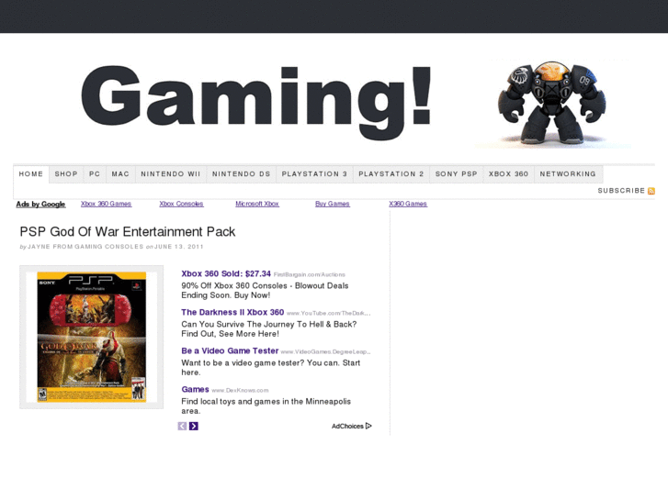The image size is (668, 500).
Task: Click the www.YouTube.com/TheDark... ad URL
Action: point(328,313)
